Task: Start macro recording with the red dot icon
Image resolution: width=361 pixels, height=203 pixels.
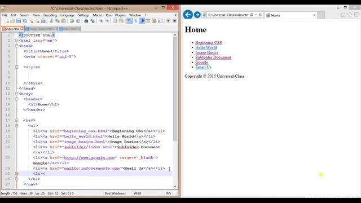Action: (x=168, y=21)
